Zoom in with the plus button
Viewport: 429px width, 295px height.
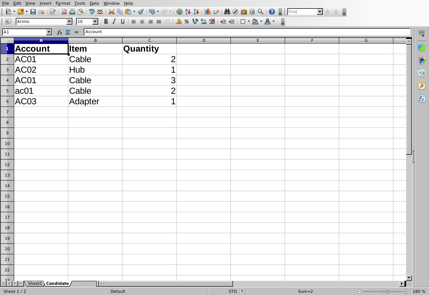406,291
